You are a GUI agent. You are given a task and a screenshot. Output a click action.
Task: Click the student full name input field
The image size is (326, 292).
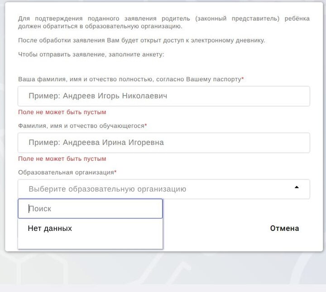(x=164, y=143)
